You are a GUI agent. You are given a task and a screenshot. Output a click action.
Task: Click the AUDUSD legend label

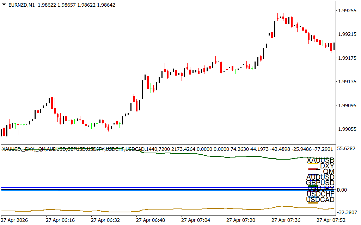click(x=320, y=177)
